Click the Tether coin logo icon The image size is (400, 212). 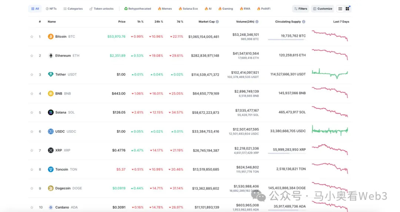[x=50, y=74]
